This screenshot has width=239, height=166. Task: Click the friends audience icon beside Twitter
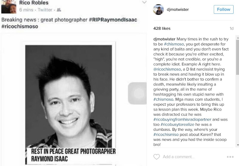pos(59,10)
